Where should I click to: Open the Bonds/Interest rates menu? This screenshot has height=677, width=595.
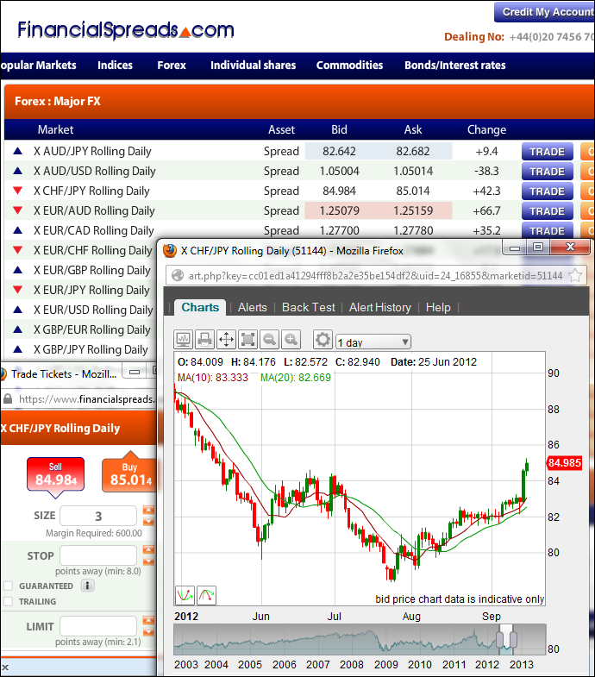pos(455,66)
